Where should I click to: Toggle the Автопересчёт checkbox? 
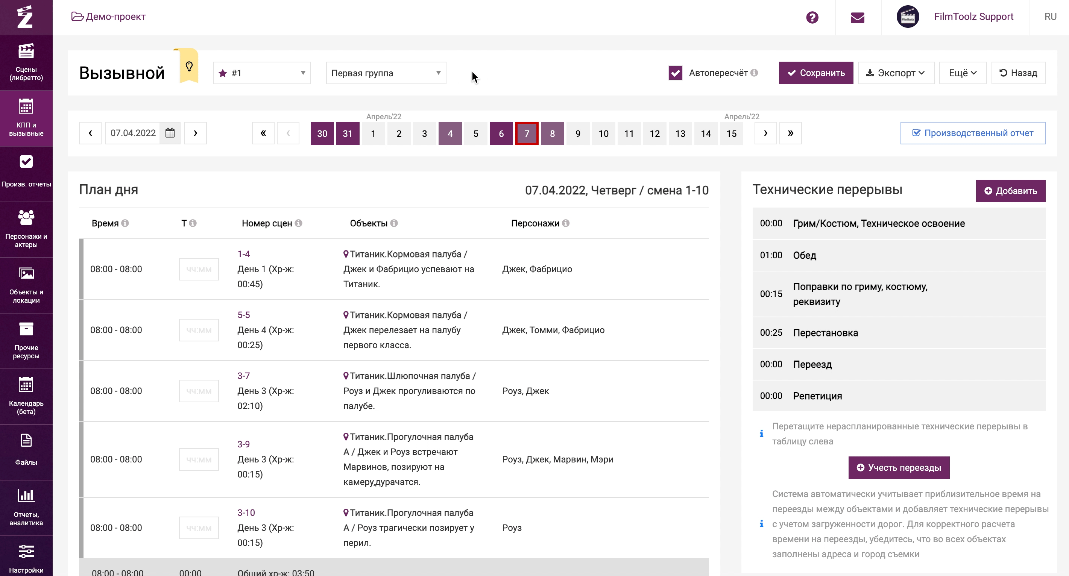point(675,73)
